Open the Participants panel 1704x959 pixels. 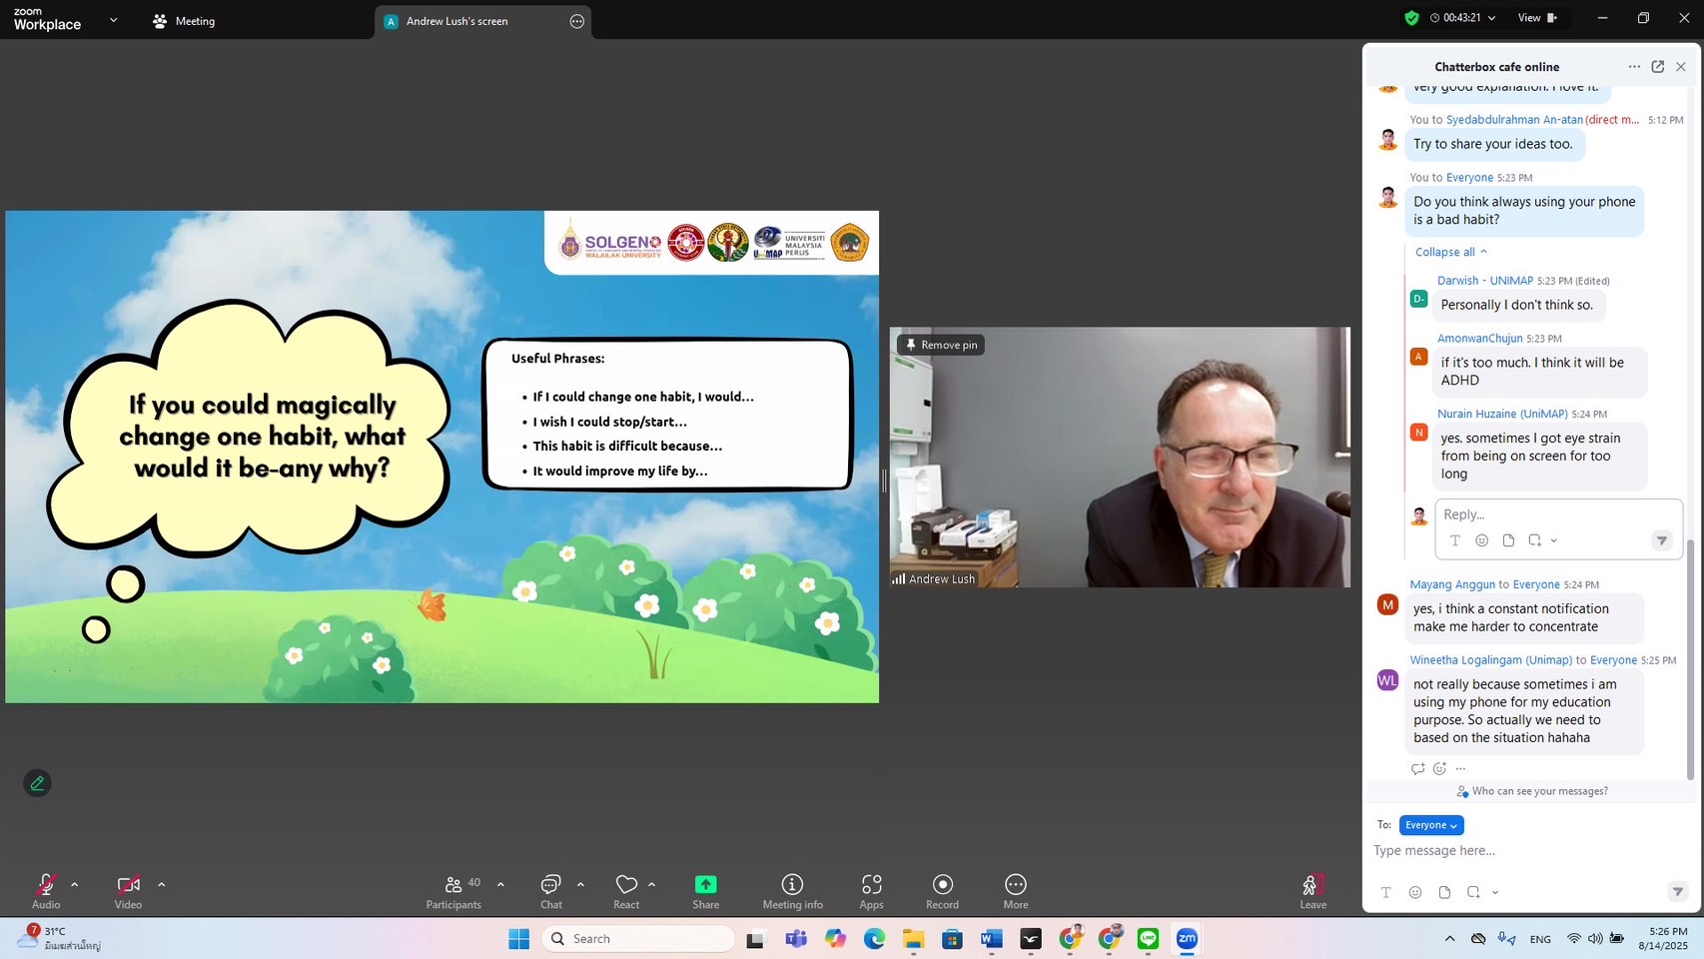click(x=454, y=885)
